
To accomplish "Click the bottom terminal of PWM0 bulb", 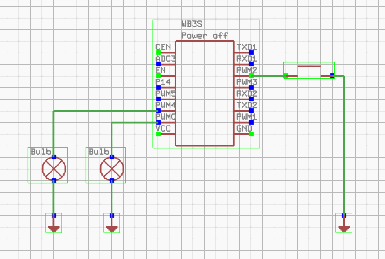I will coord(112,180).
